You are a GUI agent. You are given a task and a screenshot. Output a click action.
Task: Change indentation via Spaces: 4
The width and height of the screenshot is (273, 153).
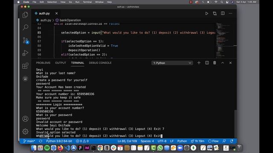click(x=147, y=141)
